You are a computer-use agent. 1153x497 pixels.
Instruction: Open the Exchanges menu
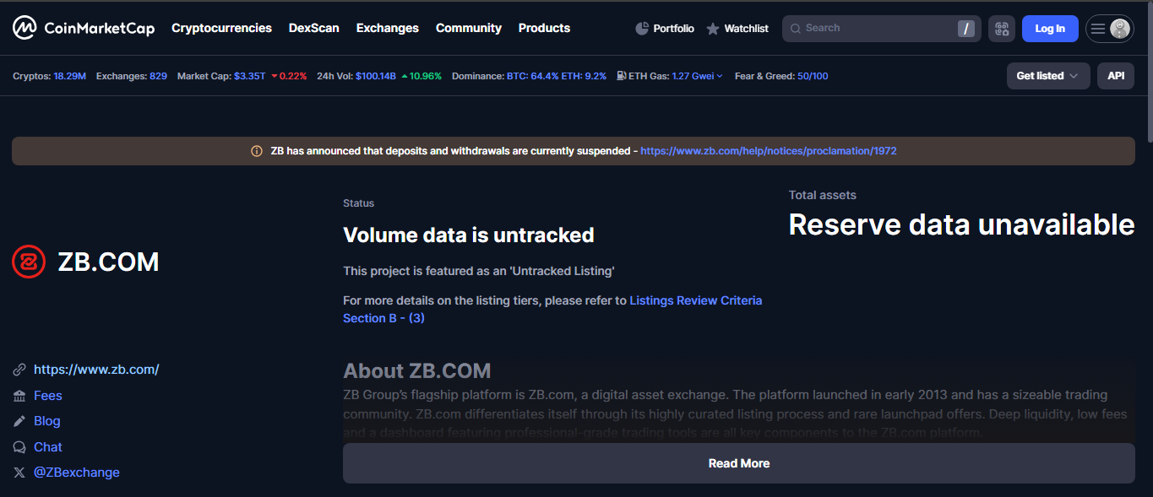coord(387,28)
